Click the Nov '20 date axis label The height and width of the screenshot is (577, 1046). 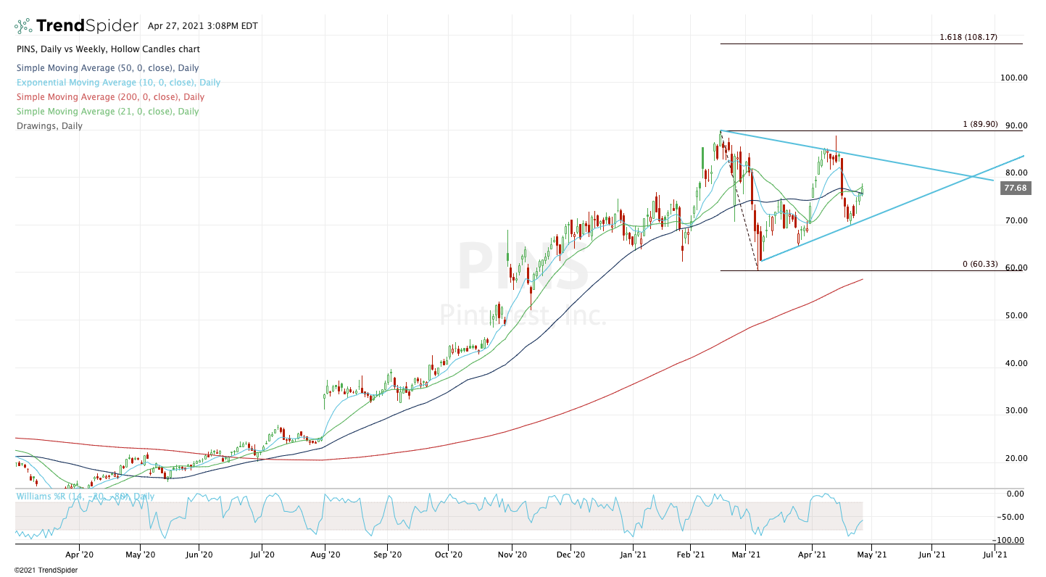(512, 556)
